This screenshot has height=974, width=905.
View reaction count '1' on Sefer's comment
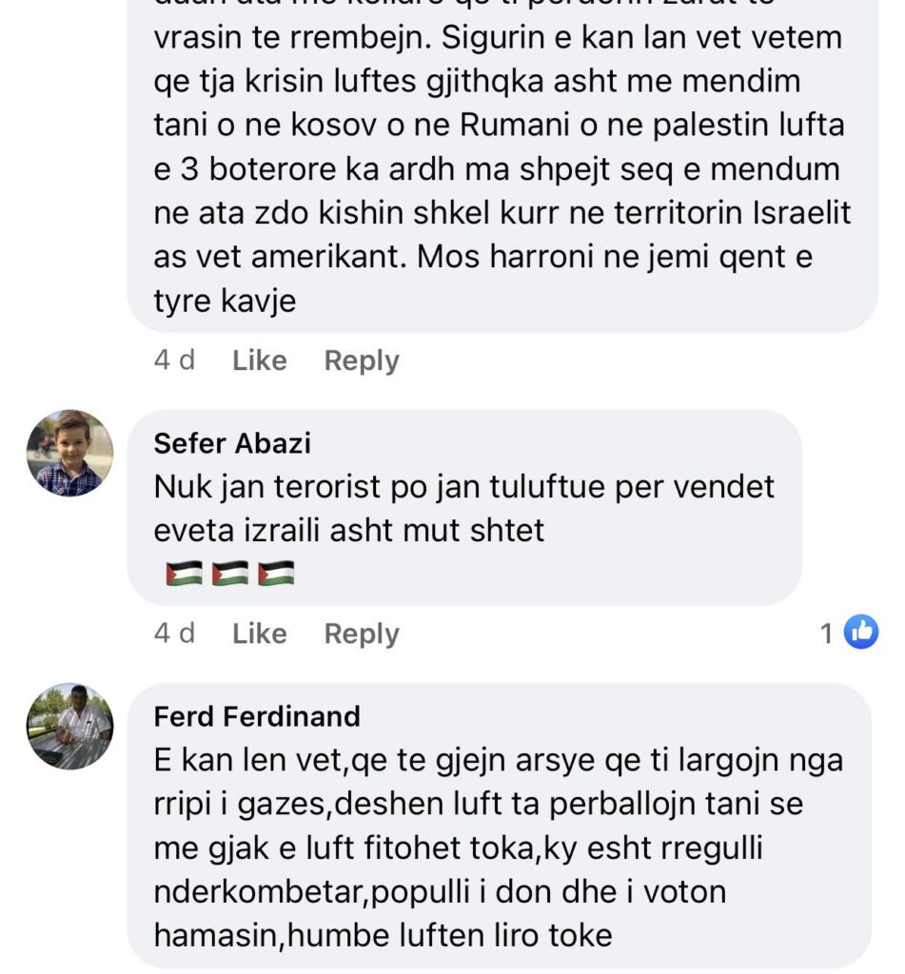click(827, 633)
